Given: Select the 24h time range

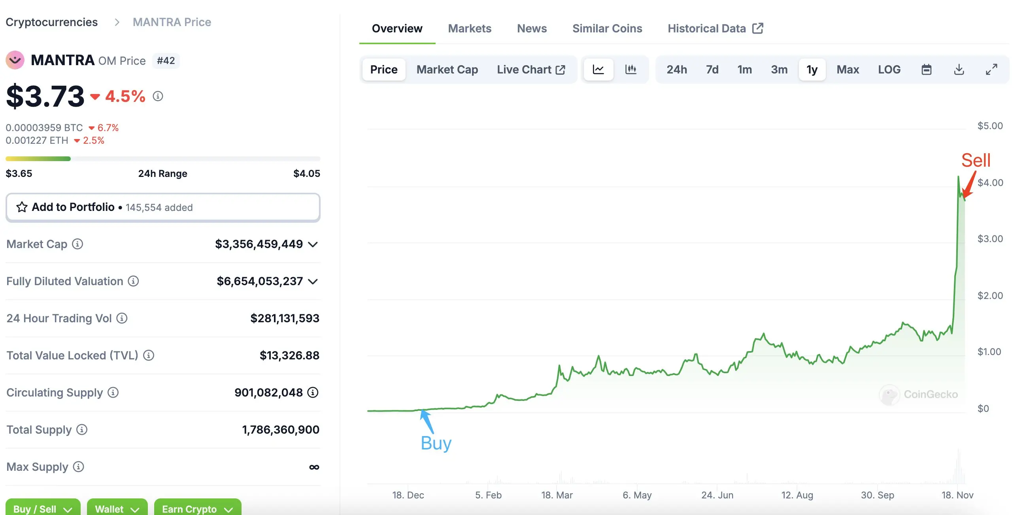Looking at the screenshot, I should (x=676, y=70).
